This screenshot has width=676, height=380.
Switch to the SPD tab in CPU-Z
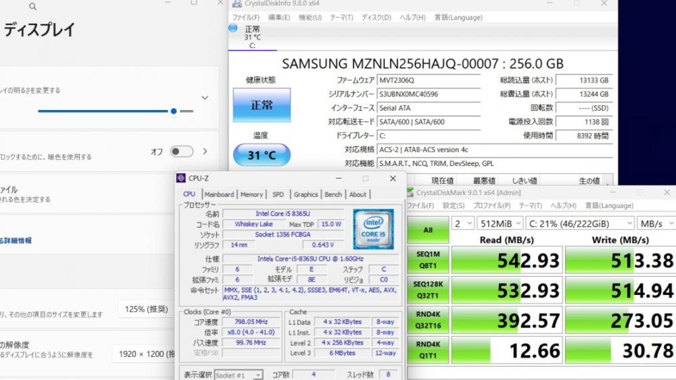pyautogui.click(x=278, y=194)
